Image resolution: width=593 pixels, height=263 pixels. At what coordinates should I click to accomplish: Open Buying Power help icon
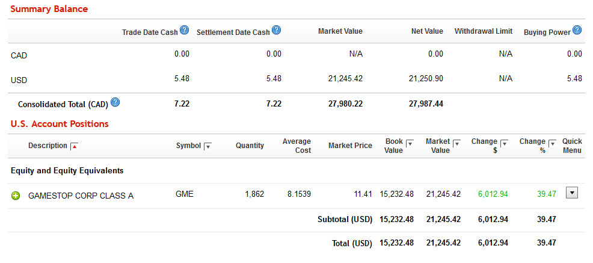tap(577, 30)
